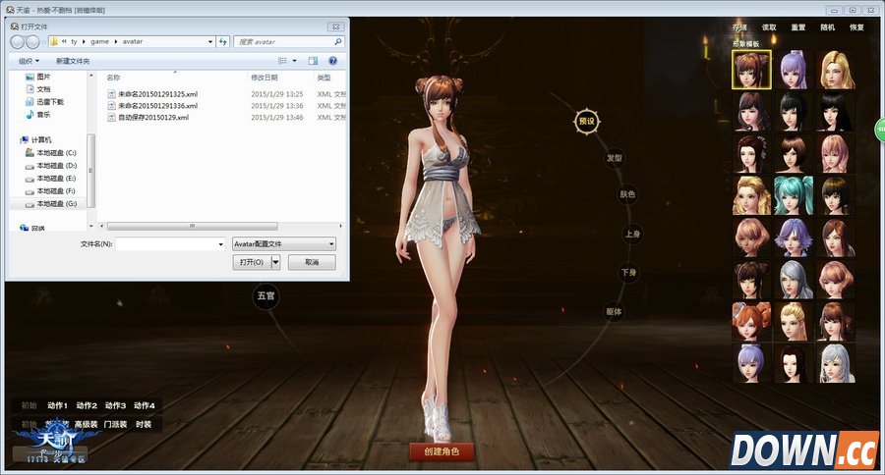Open the 组织 organize dropdown menu

pos(28,61)
